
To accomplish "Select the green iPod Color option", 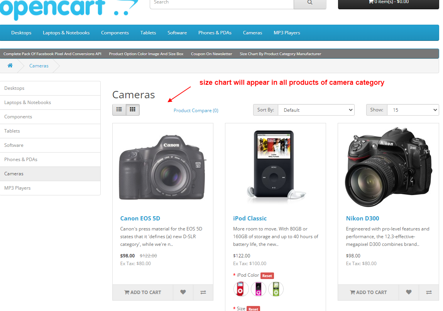I will coord(276,289).
